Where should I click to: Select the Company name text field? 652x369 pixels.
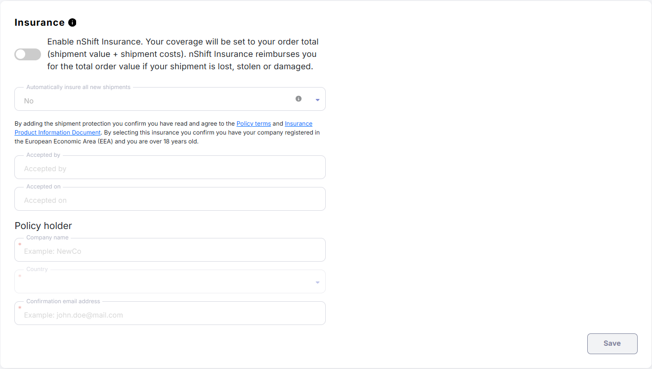(170, 251)
